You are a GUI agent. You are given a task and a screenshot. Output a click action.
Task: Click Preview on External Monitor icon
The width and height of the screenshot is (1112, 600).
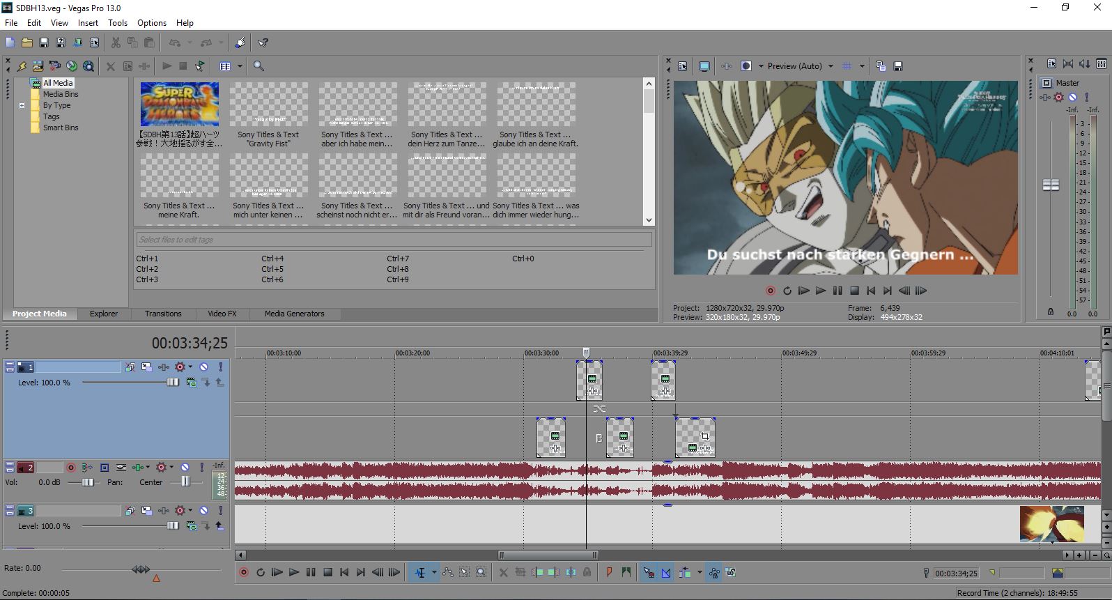[x=704, y=66]
